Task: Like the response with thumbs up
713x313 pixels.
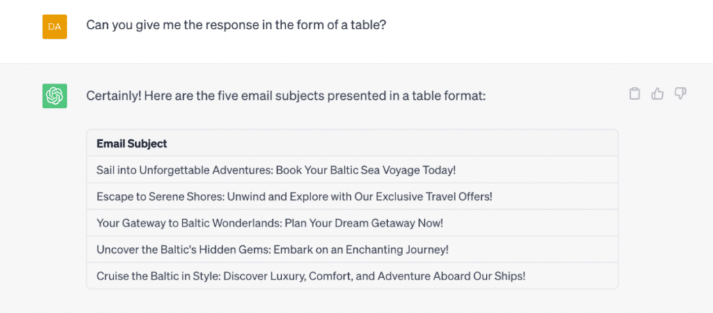Action: [x=657, y=93]
